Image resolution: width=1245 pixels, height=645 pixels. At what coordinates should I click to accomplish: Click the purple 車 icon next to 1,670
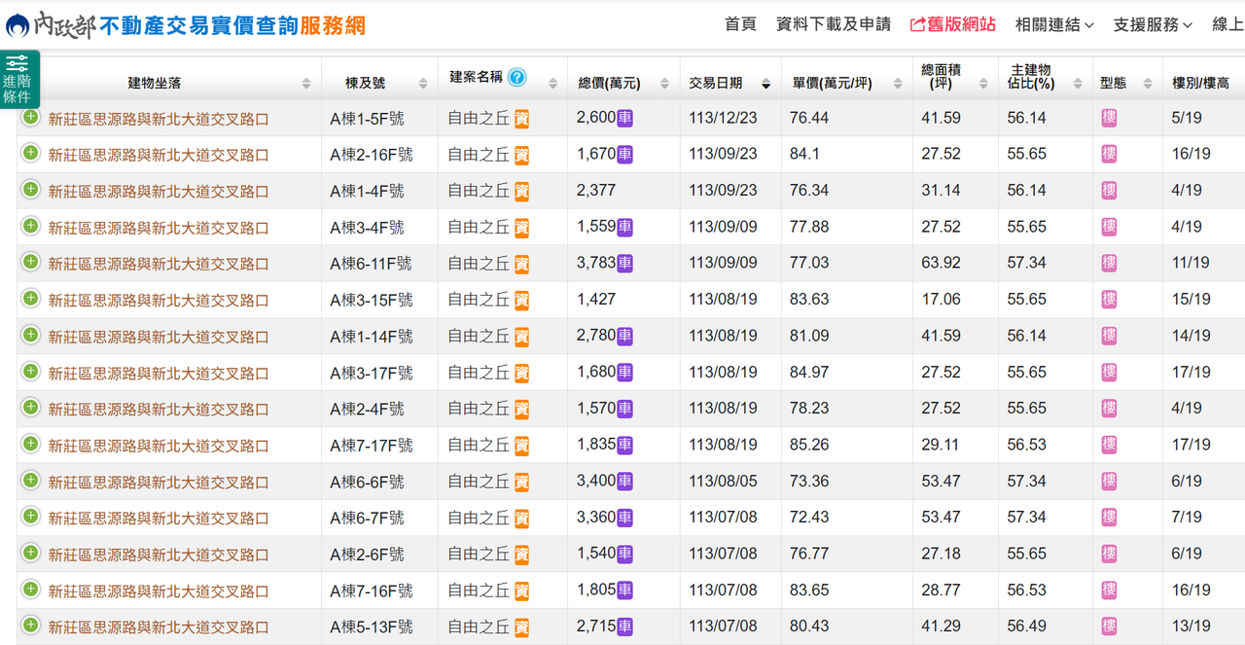[x=624, y=155]
